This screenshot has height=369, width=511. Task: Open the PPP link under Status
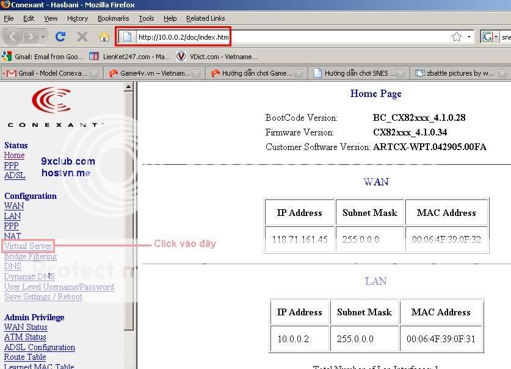click(11, 165)
